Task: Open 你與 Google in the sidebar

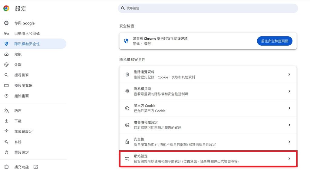Action: (25, 23)
